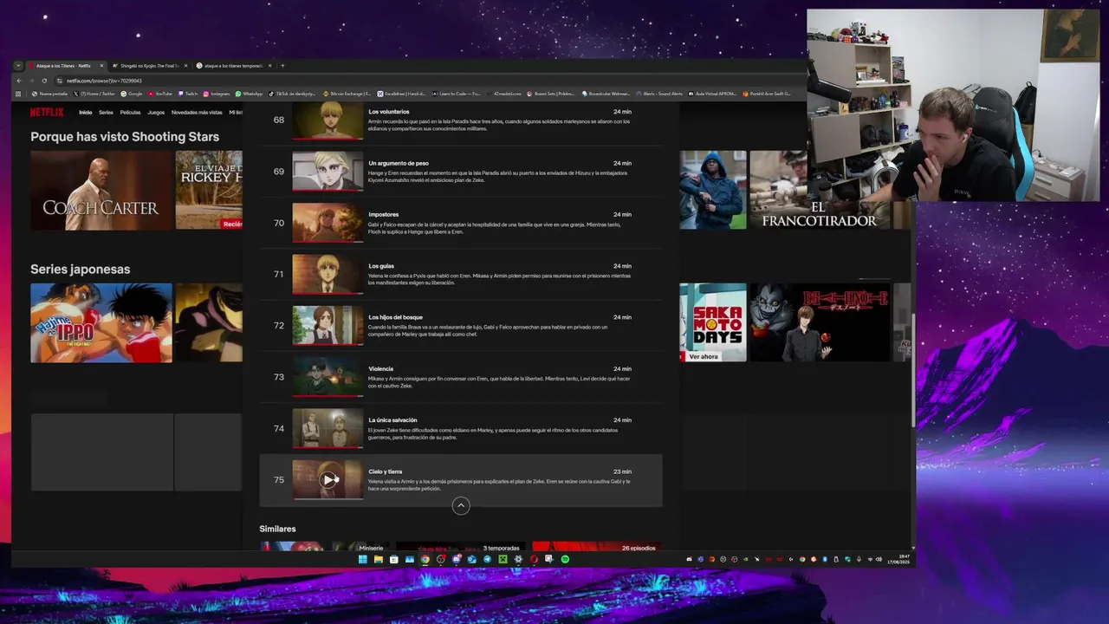Open a new browser tab
The height and width of the screenshot is (624, 1109).
tap(282, 66)
